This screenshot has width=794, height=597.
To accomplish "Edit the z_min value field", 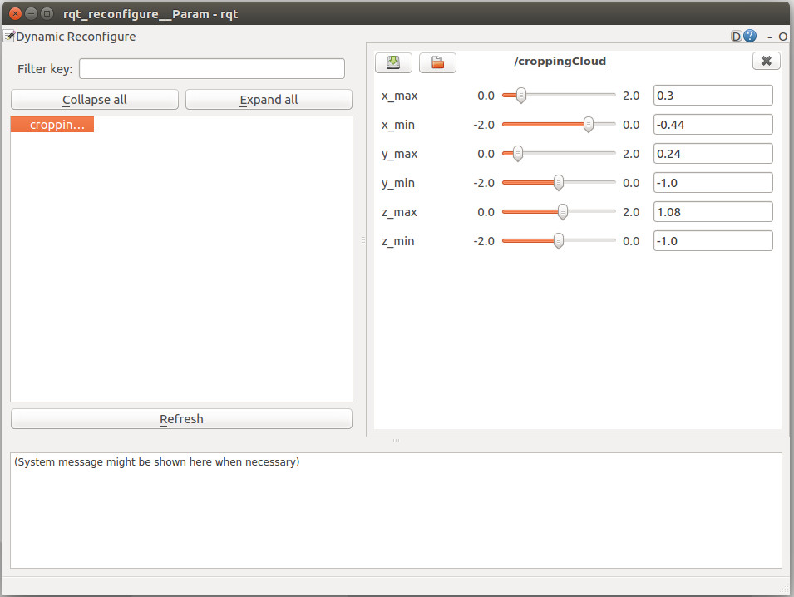I will (713, 241).
